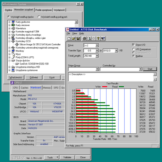The width and height of the screenshot is (162, 162).
Task: Click the Mysz mouse icon
Action: coord(13,54)
